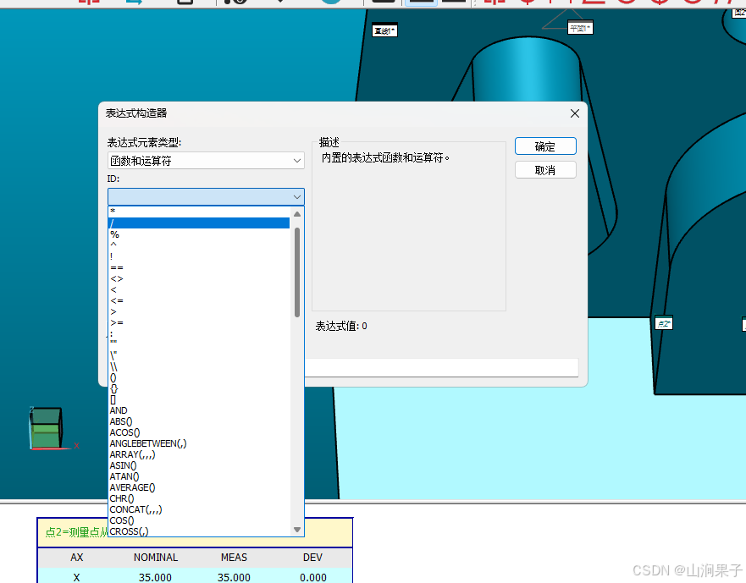
Task: Click the down arrow of the list scrollbar
Action: click(x=298, y=529)
